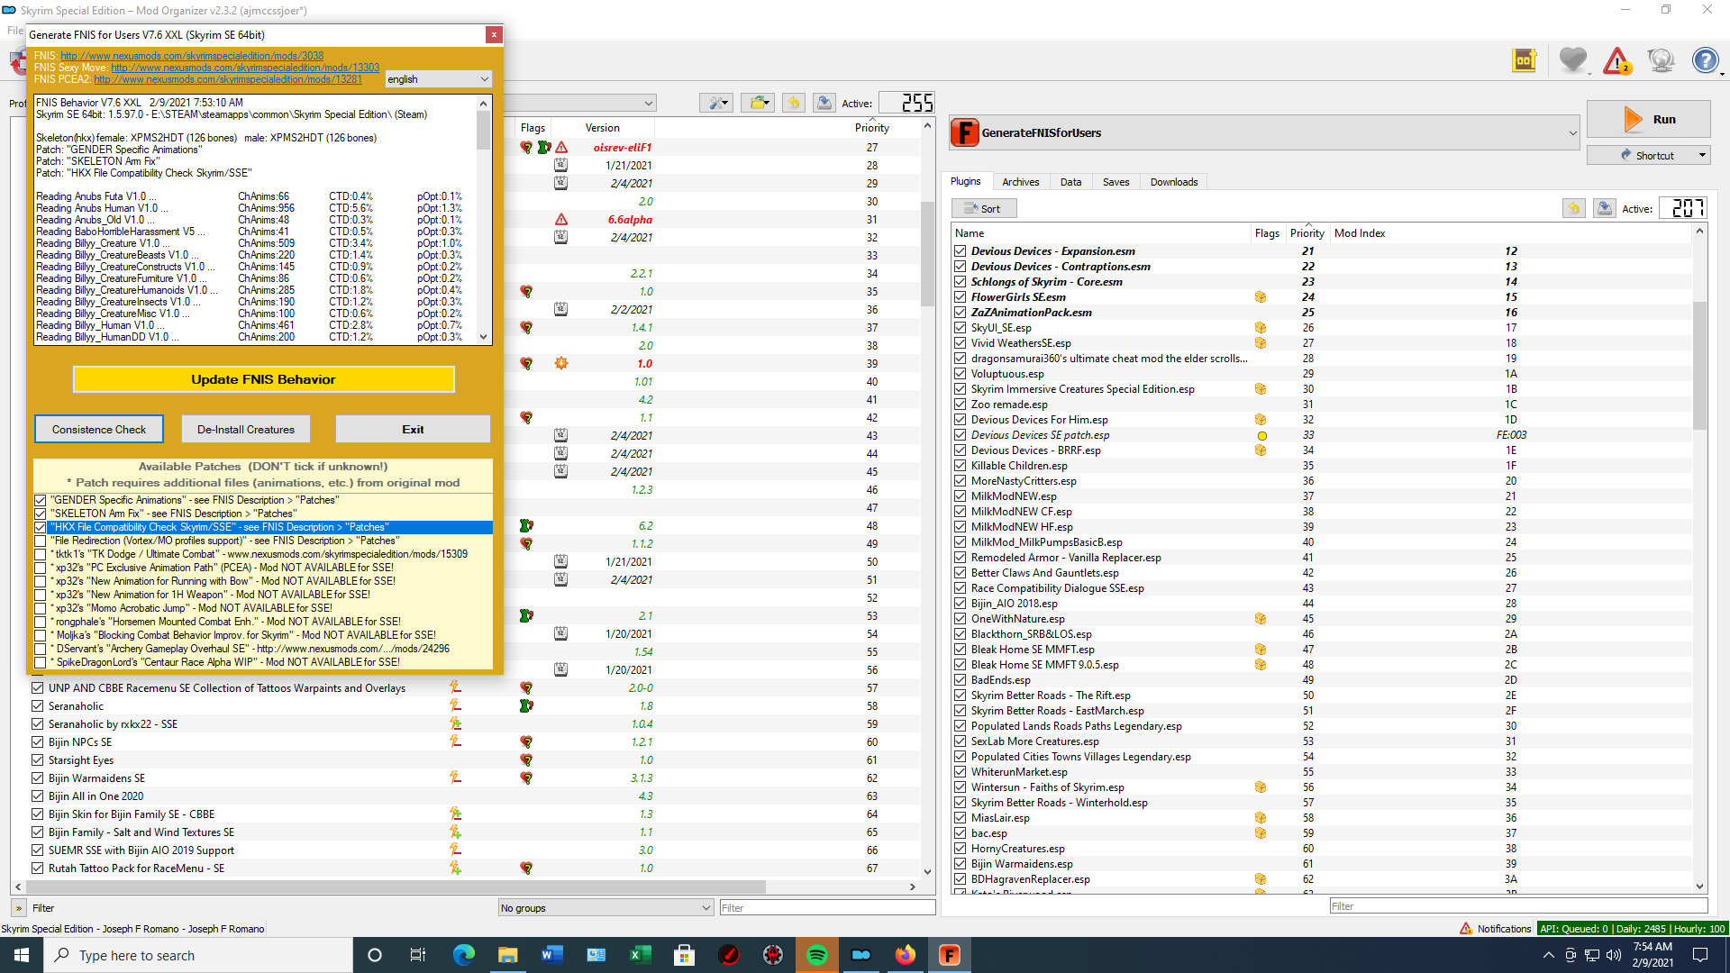The width and height of the screenshot is (1730, 973).
Task: Click the Mod Organizer endorse heart icon
Action: 1572,61
